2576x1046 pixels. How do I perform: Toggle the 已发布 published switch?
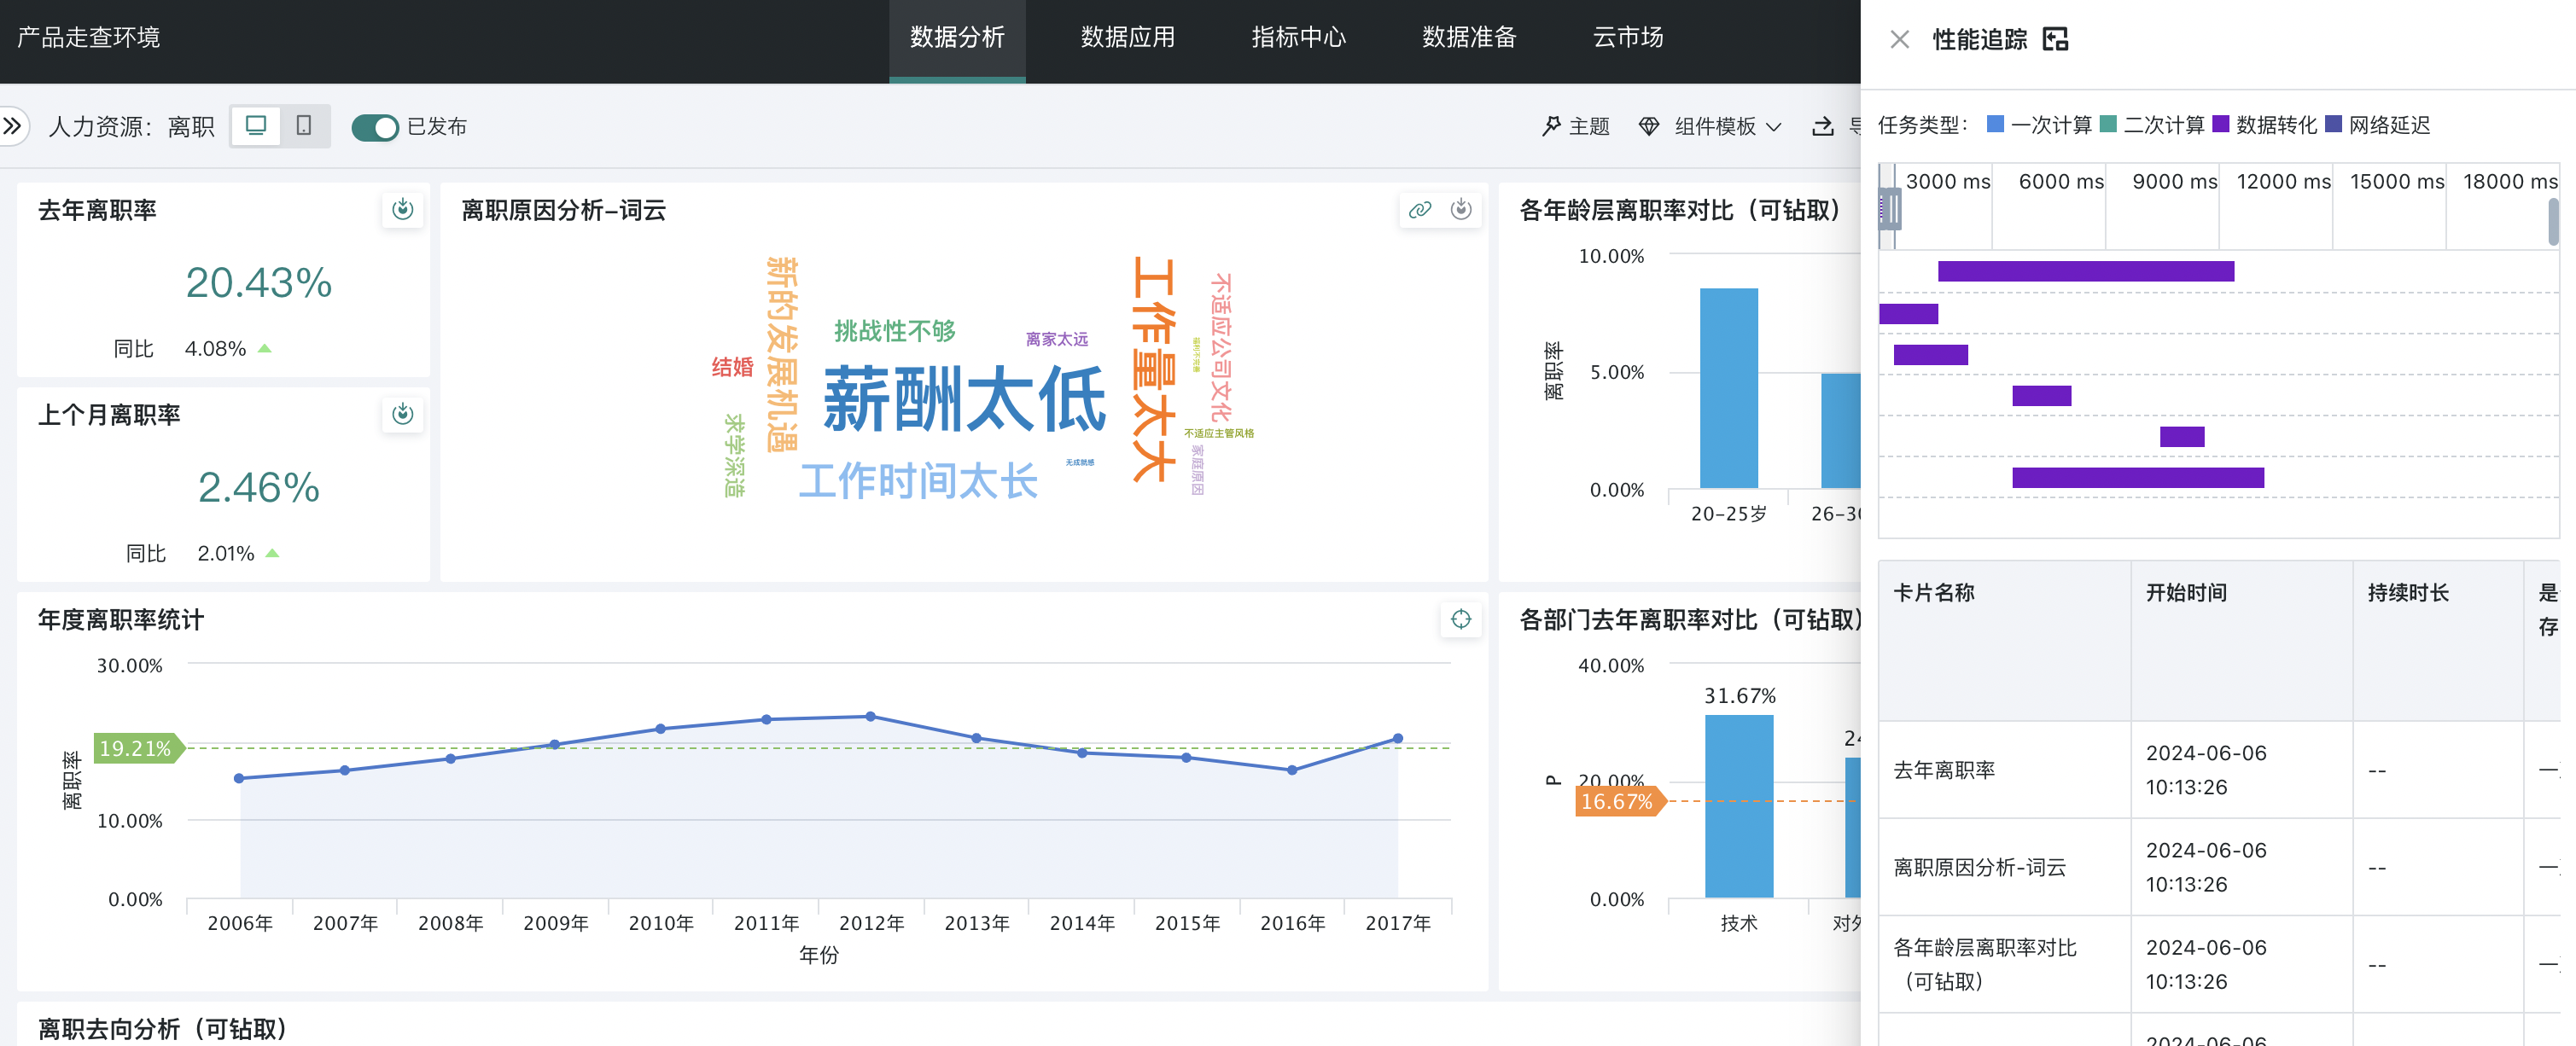pyautogui.click(x=375, y=127)
